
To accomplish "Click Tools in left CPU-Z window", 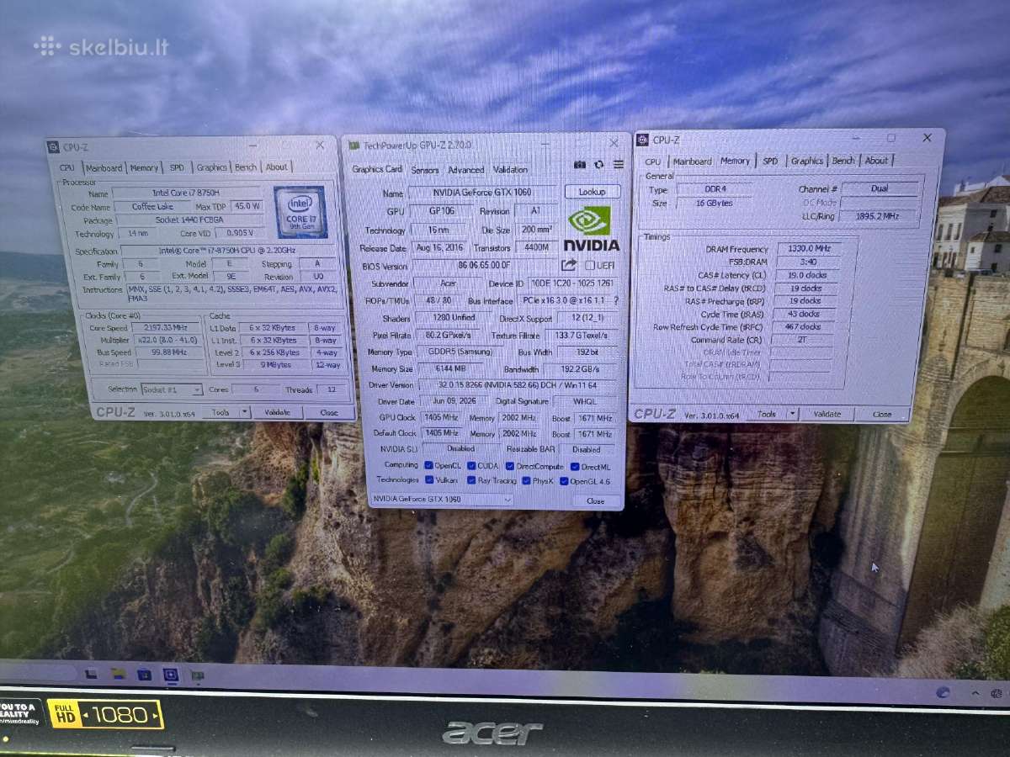I will coord(221,412).
